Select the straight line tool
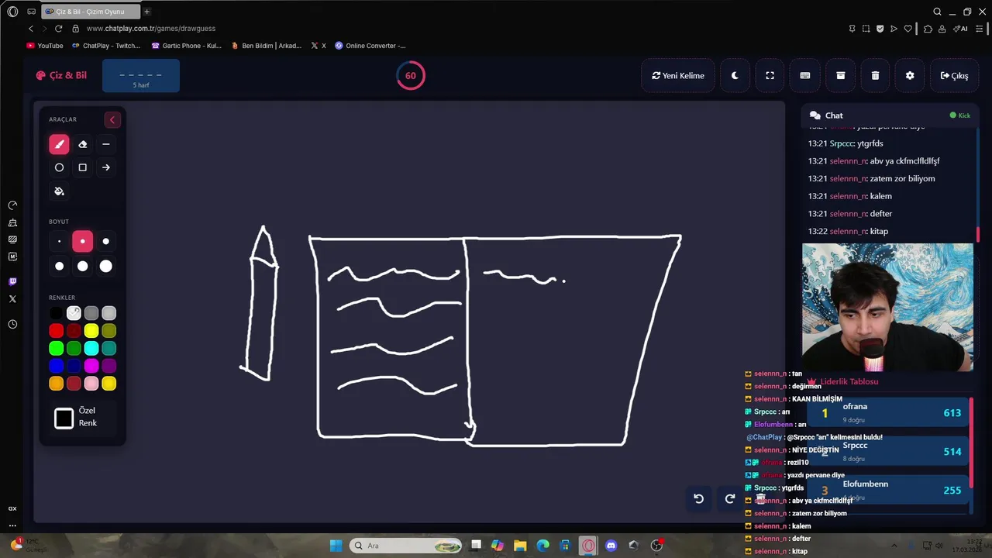This screenshot has width=992, height=558. click(106, 144)
